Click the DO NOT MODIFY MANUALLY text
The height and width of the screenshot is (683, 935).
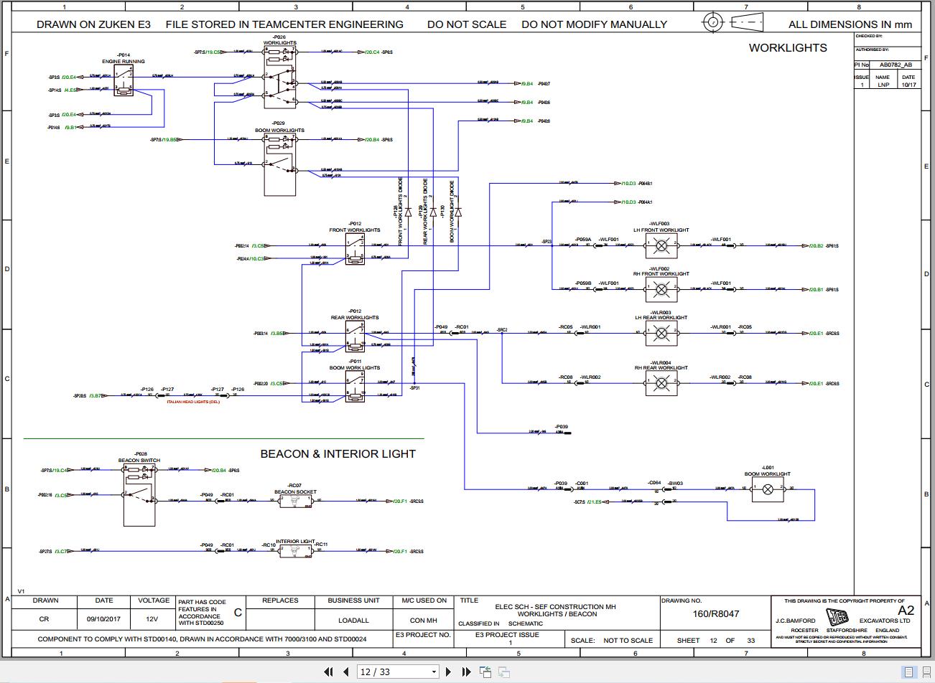[594, 24]
